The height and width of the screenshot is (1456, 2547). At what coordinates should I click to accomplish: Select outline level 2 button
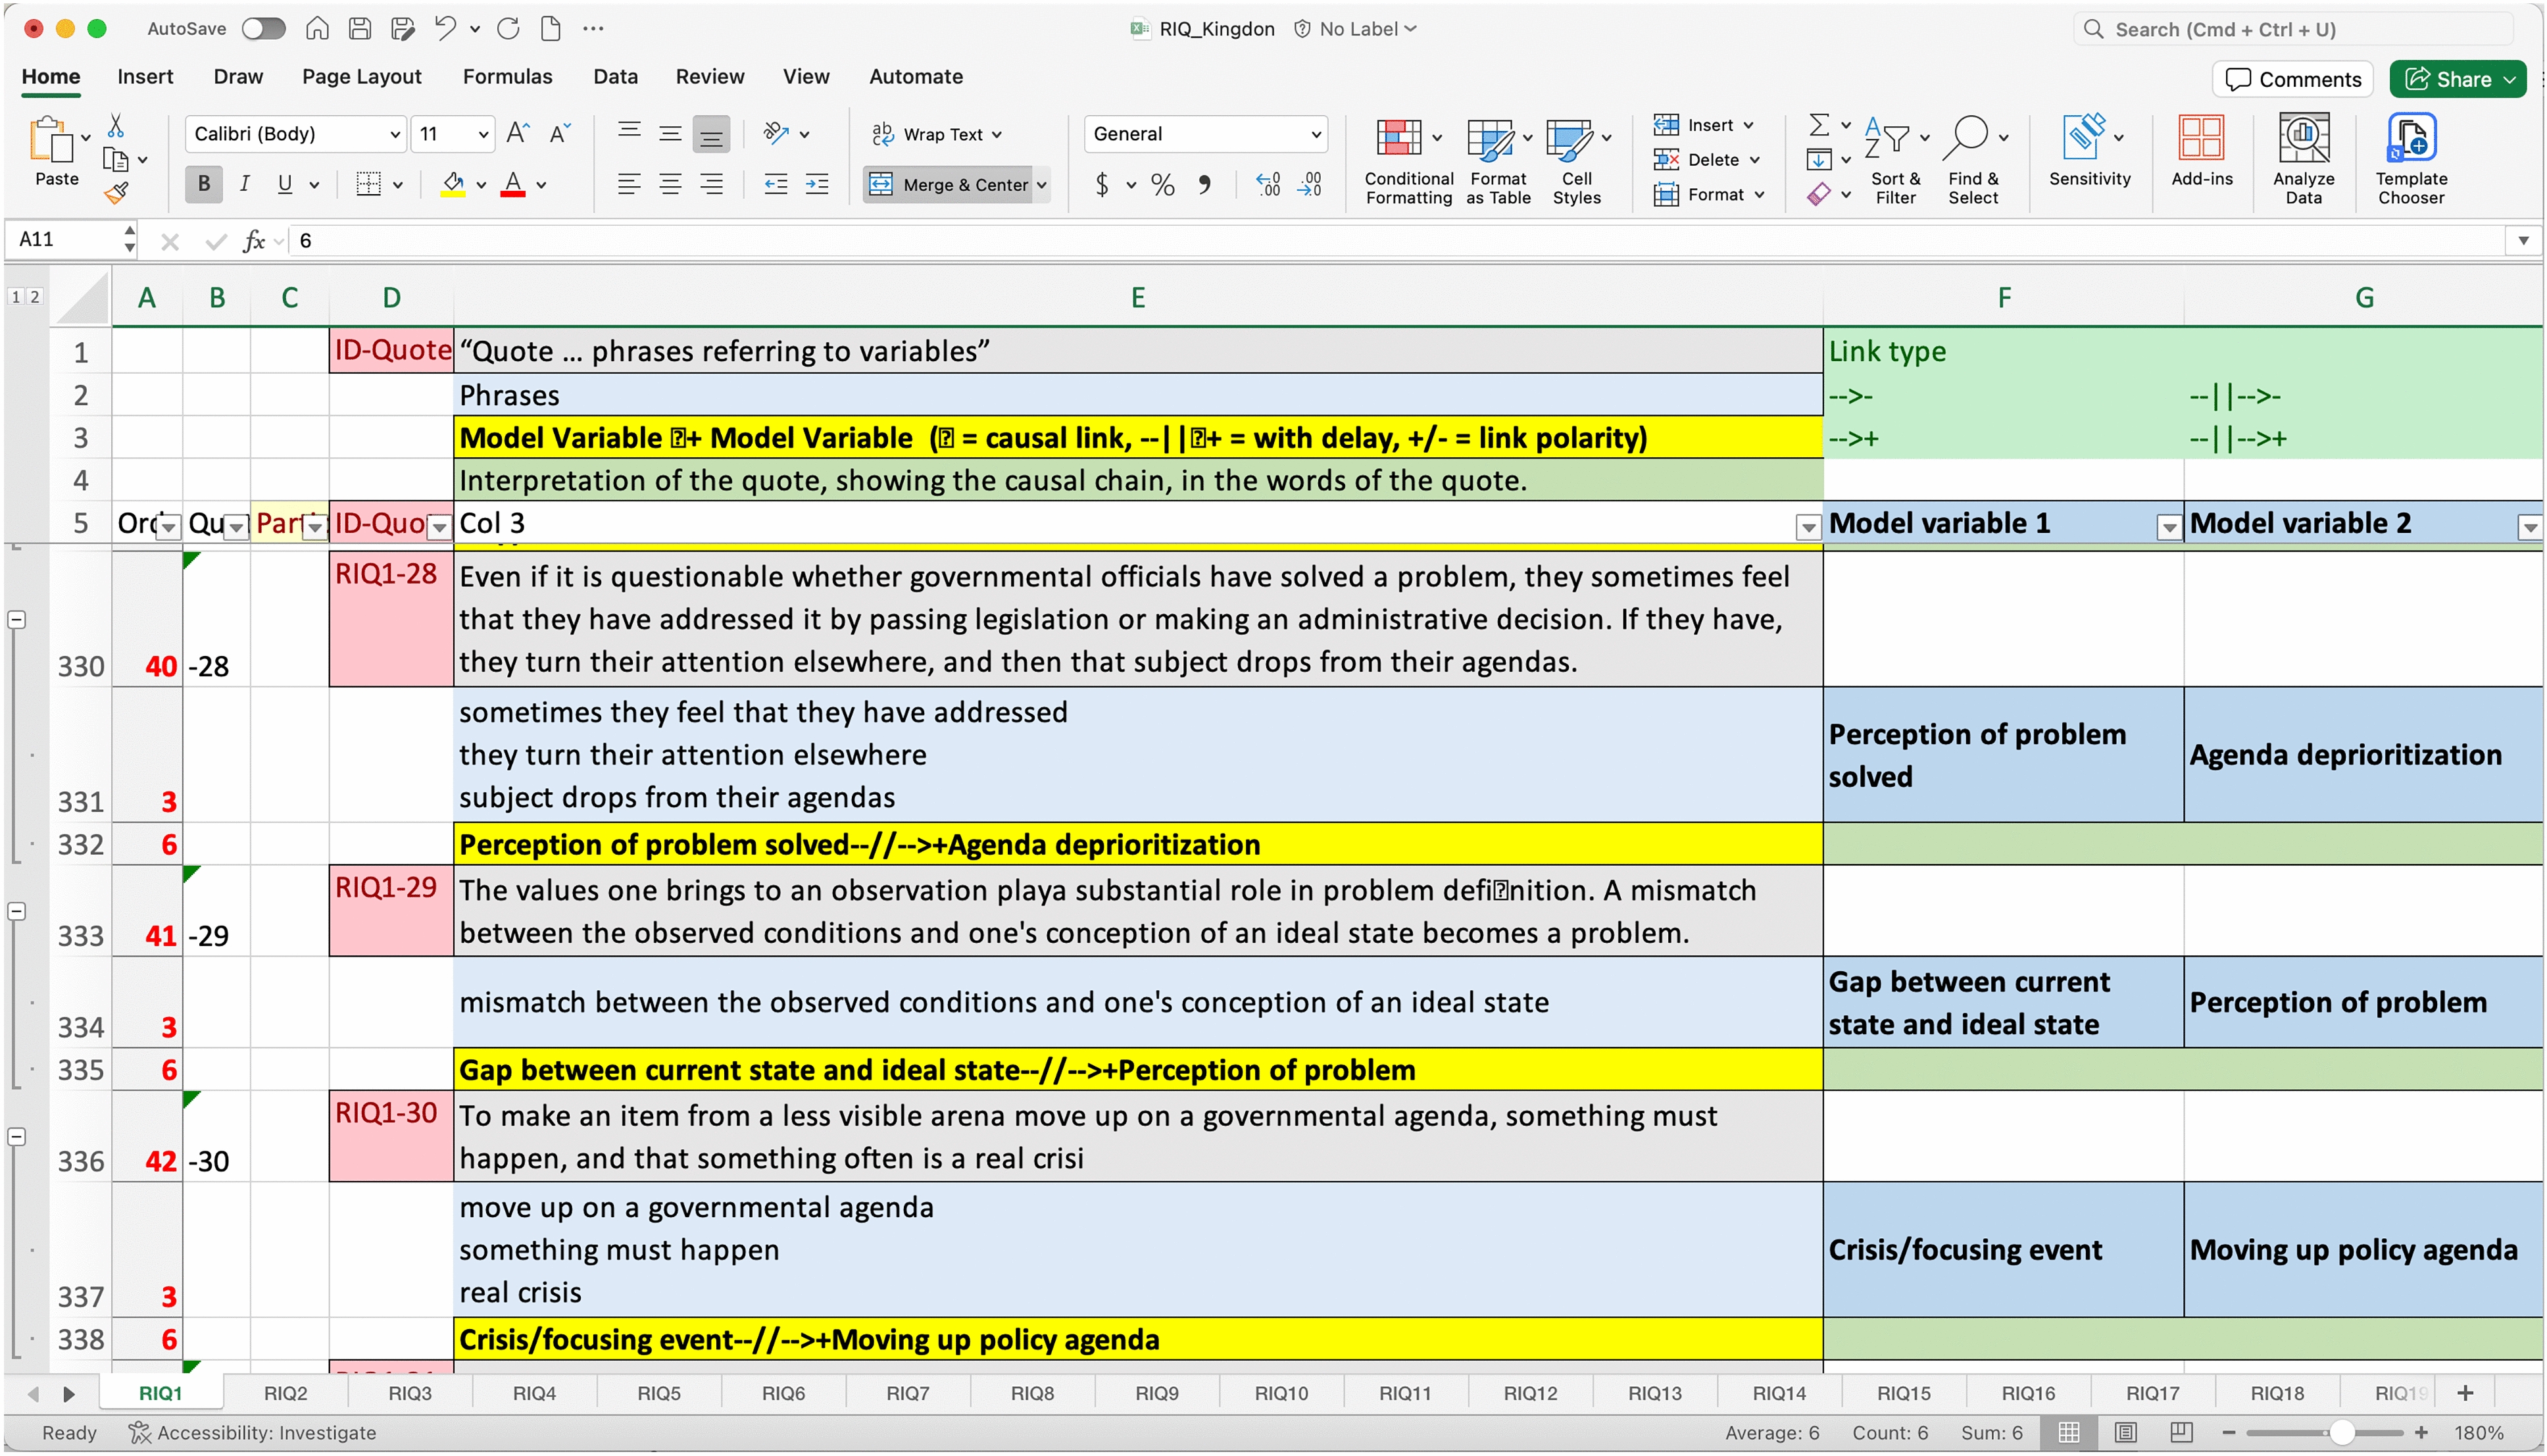[34, 296]
